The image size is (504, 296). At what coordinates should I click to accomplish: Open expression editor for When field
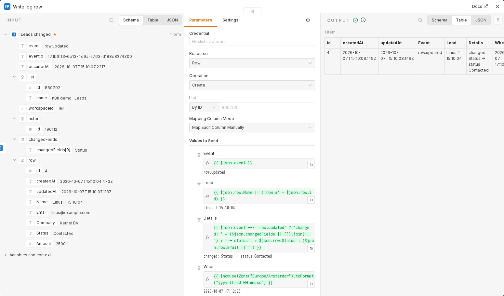pyautogui.click(x=311, y=284)
